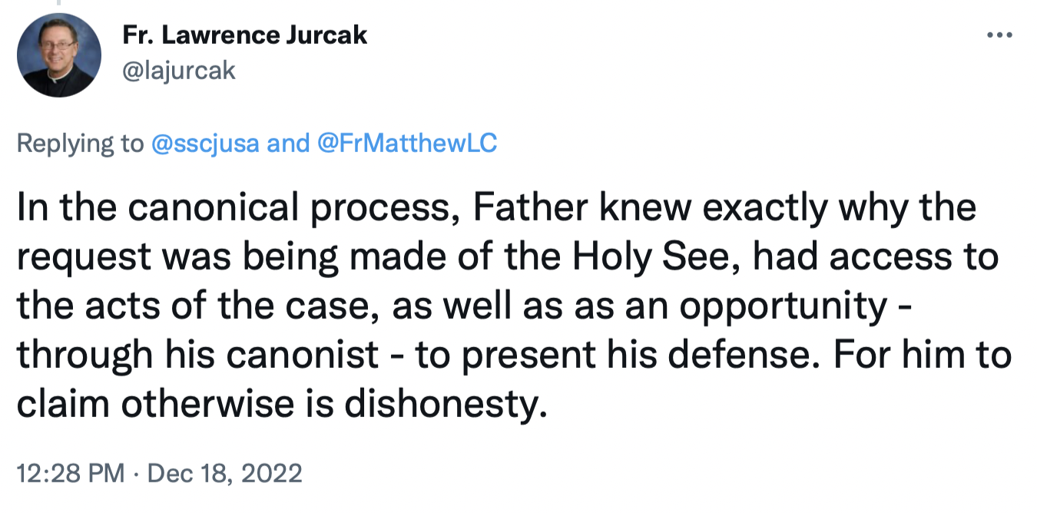Open the three-dot More options menu

pos(999,35)
